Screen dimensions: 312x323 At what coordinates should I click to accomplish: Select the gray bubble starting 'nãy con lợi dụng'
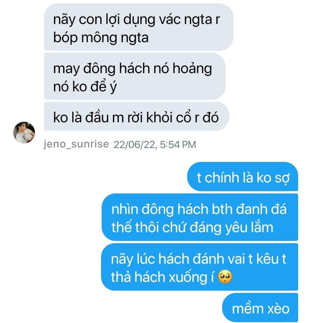139,27
